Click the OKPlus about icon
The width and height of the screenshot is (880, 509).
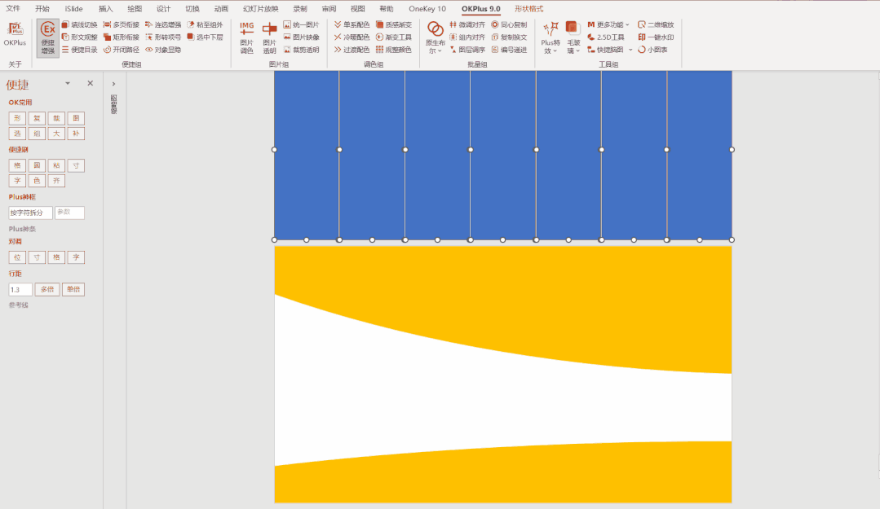[15, 34]
